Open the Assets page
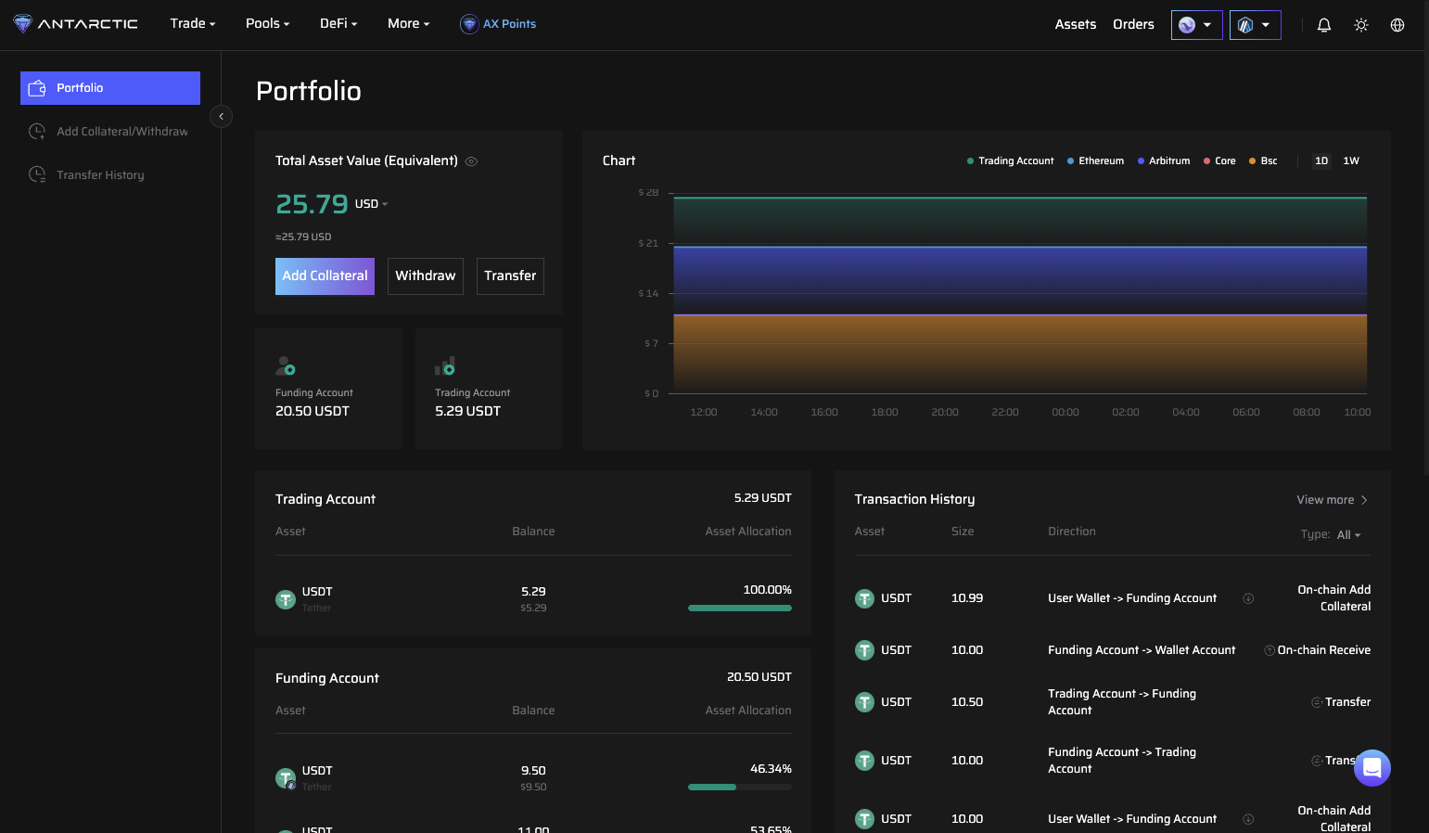This screenshot has height=833, width=1429. [x=1076, y=25]
